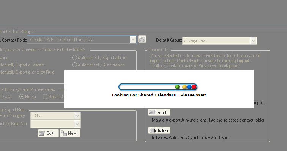Select the 'Only If' radio button

click(45, 96)
